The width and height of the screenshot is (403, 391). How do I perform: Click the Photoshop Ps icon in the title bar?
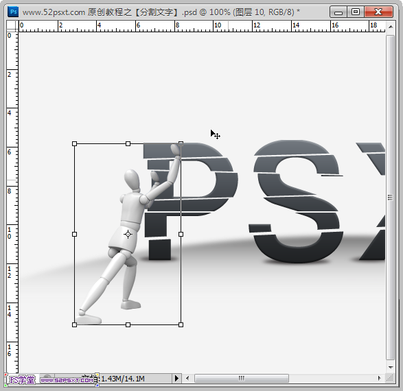click(x=13, y=12)
